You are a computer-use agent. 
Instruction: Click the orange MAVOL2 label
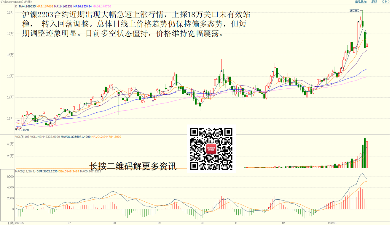pyautogui.click(x=106, y=137)
